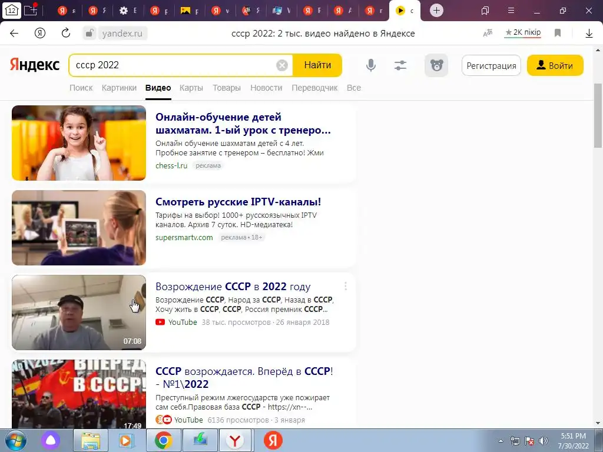Click the red Я Yandex taskbar icon
The height and width of the screenshot is (452, 603).
tap(273, 440)
